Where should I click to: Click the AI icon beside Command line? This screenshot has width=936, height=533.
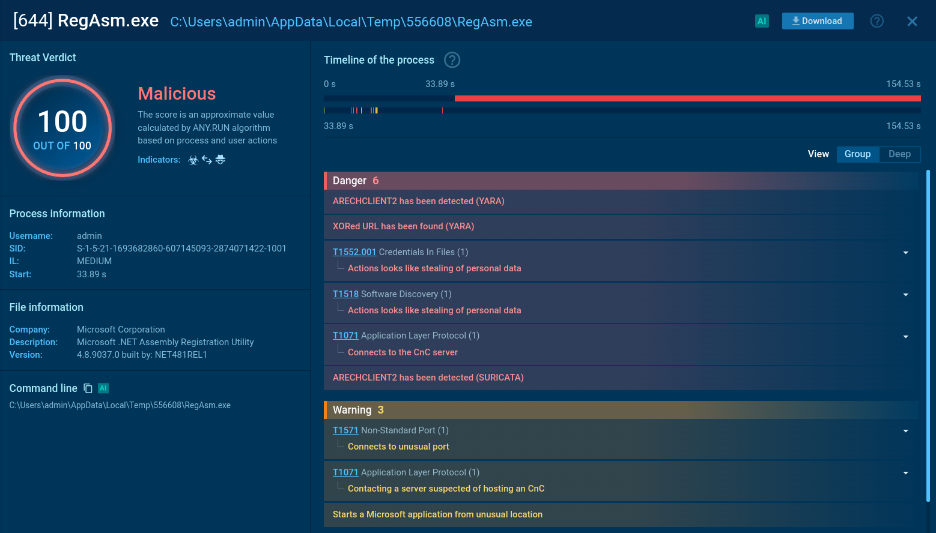coord(103,388)
